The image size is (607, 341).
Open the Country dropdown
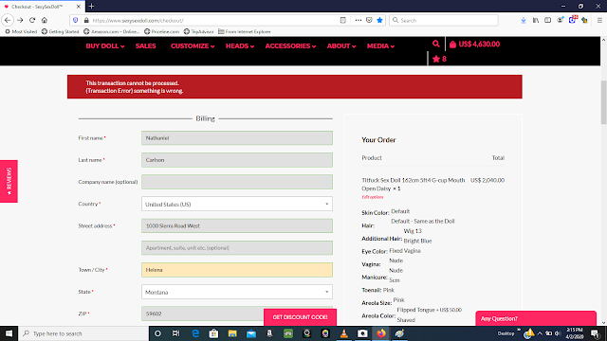pos(237,204)
